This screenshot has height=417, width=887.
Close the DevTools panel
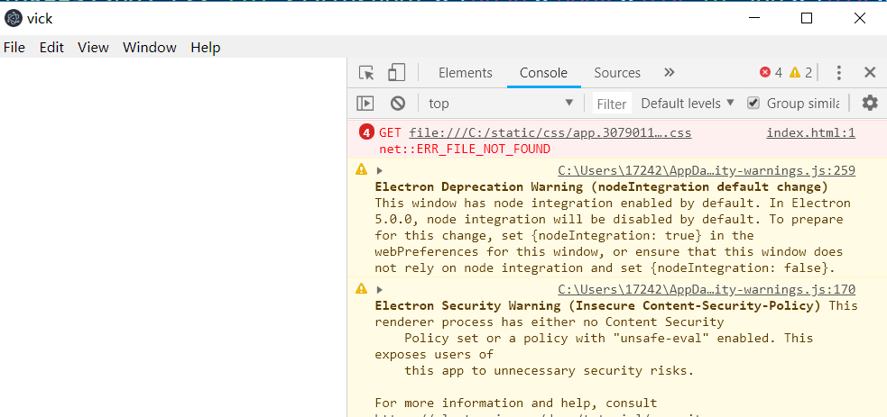point(870,72)
